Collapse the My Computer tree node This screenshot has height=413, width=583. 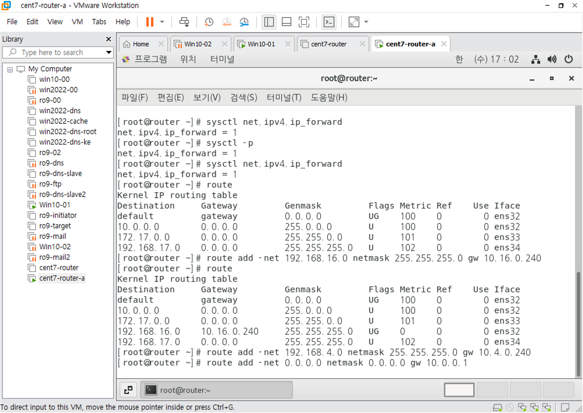click(10, 69)
